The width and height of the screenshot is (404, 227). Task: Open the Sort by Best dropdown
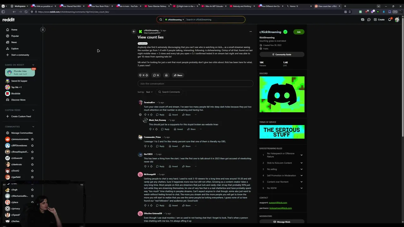coord(149,92)
